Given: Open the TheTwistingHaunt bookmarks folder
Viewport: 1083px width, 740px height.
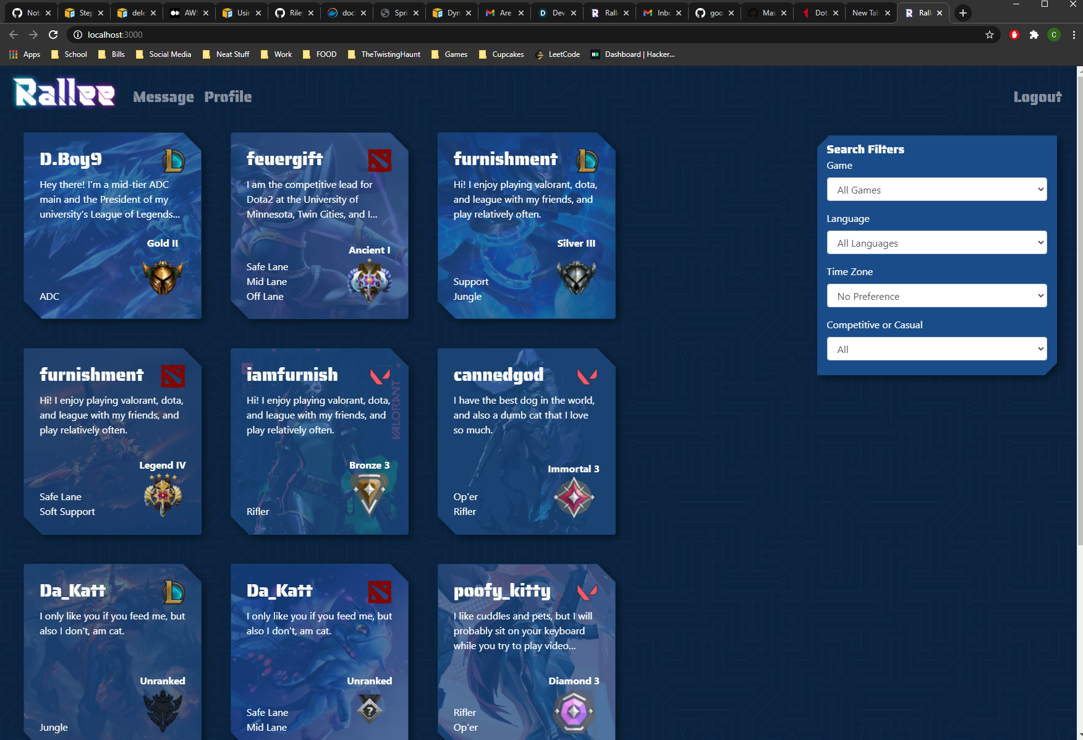Looking at the screenshot, I should (384, 54).
